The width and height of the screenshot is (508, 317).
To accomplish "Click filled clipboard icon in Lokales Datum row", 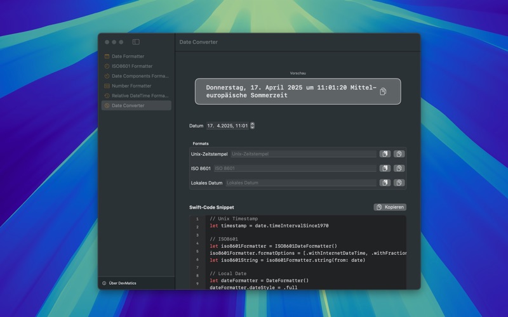I will click(385, 183).
